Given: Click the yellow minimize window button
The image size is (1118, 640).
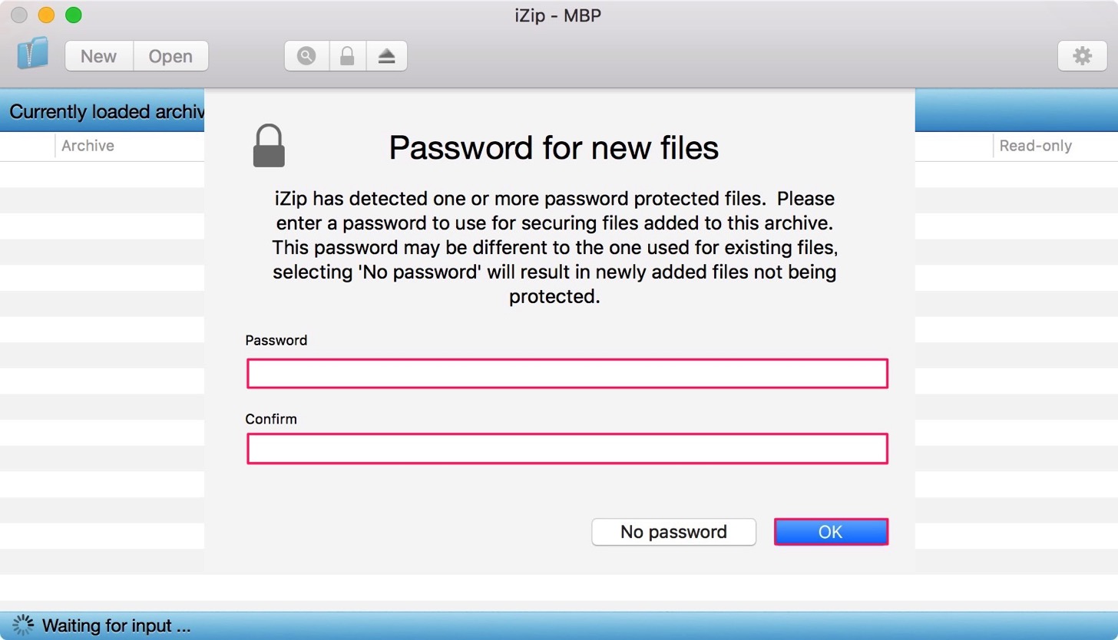Looking at the screenshot, I should [x=46, y=15].
